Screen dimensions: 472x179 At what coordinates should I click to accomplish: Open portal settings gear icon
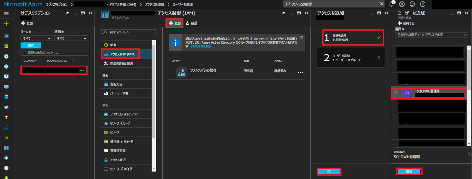tap(402, 4)
